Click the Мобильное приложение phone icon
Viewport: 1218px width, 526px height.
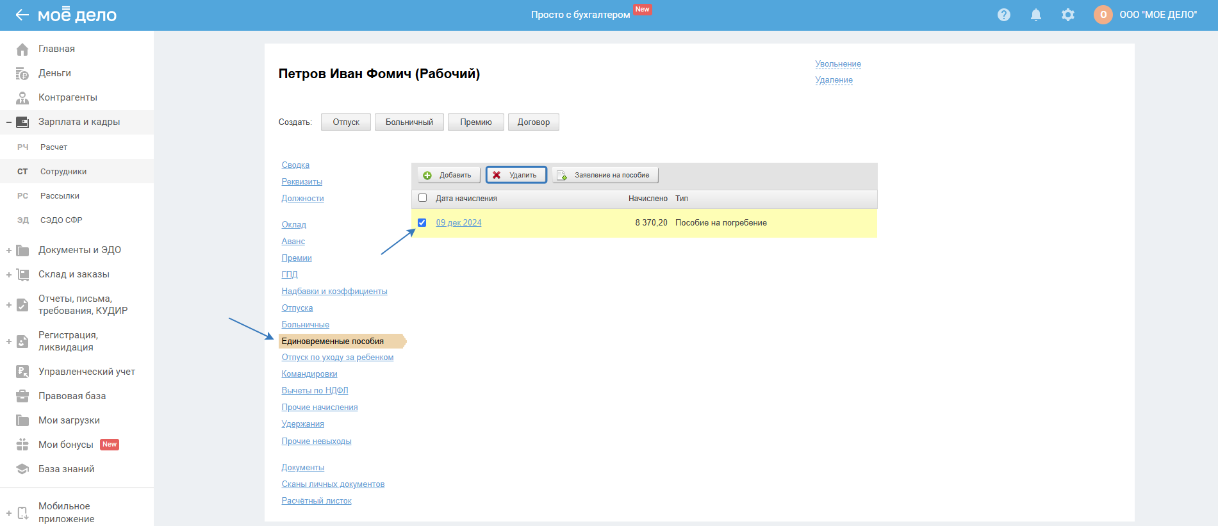tap(22, 513)
